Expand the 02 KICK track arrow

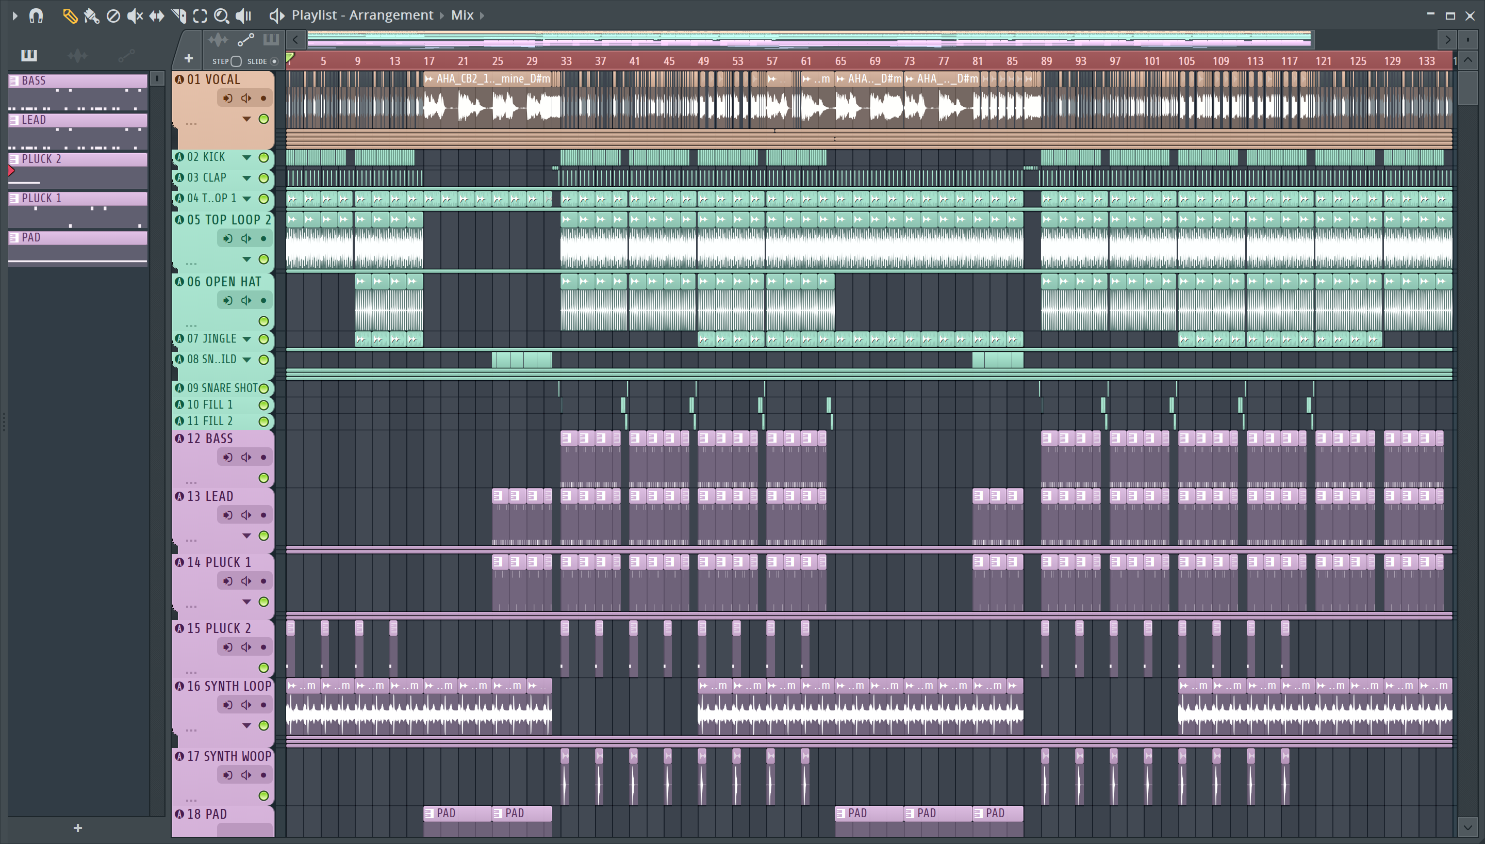coord(247,157)
